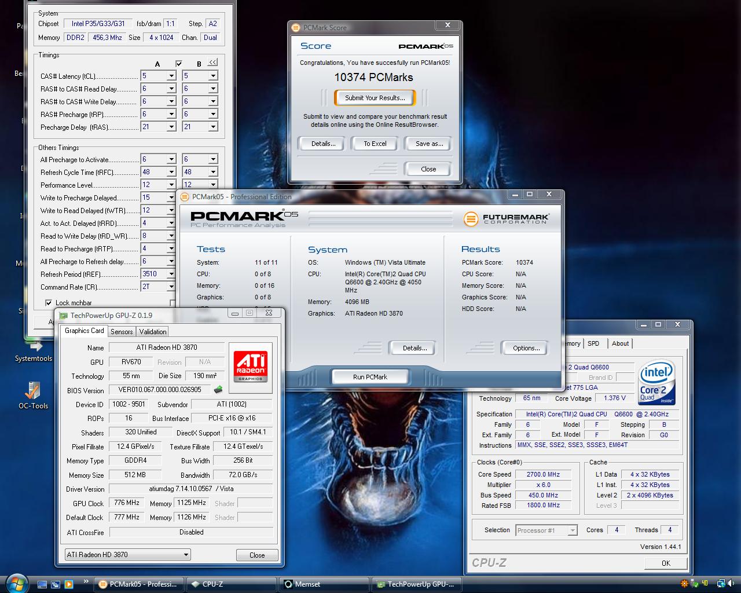This screenshot has width=741, height=593.
Task: Click the Intel Core 2 Quad logo
Action: click(657, 382)
